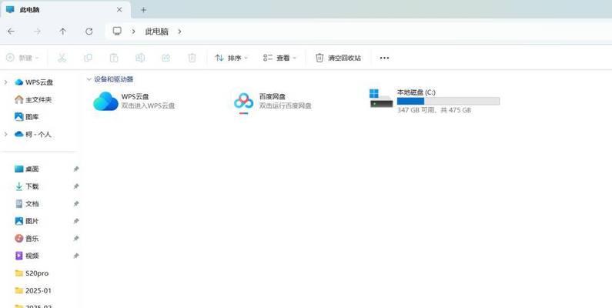Select 柯 - 个人 OneDrive in sidebar
612x308 pixels.
(33, 134)
